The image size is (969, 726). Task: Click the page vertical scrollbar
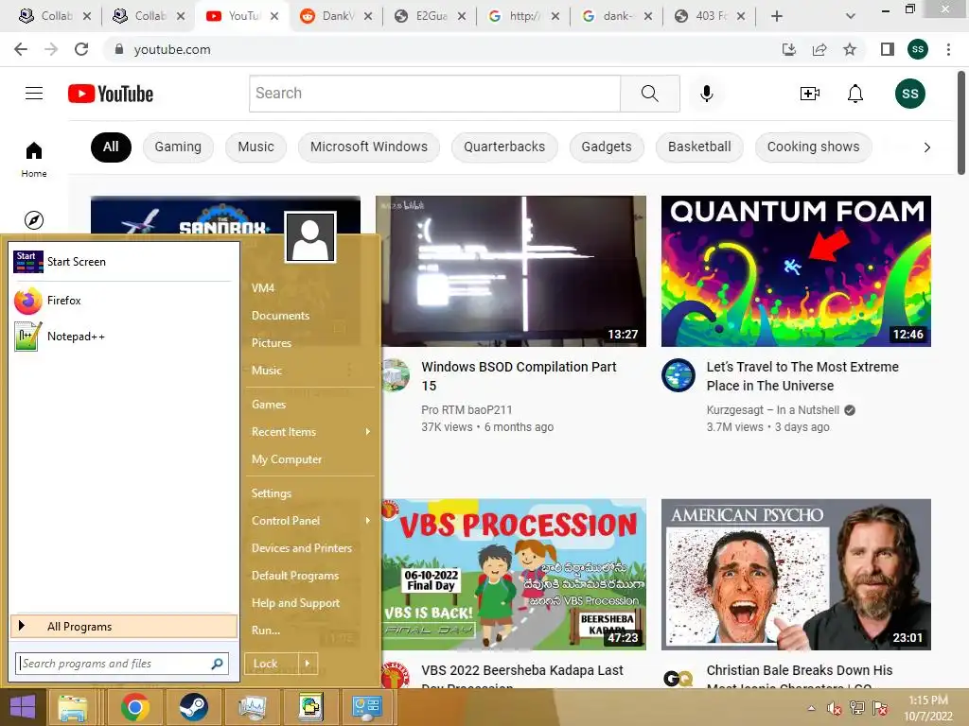[x=961, y=124]
